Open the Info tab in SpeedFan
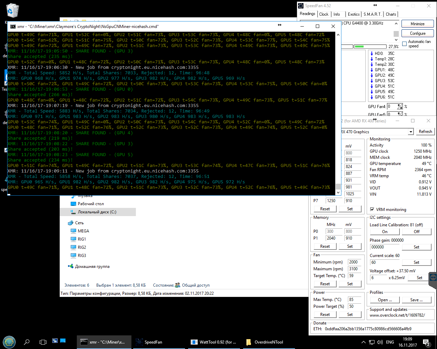The height and width of the screenshot is (349, 437). coord(337,14)
